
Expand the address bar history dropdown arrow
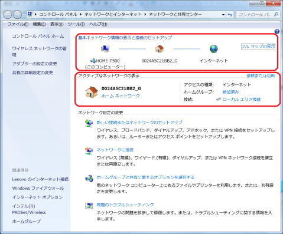tap(223, 14)
